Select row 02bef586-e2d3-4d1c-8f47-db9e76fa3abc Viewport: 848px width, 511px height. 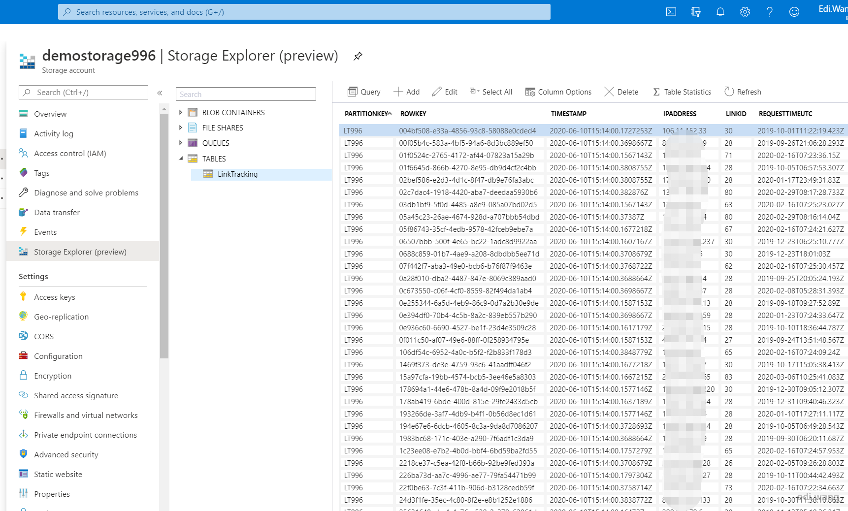(x=593, y=180)
